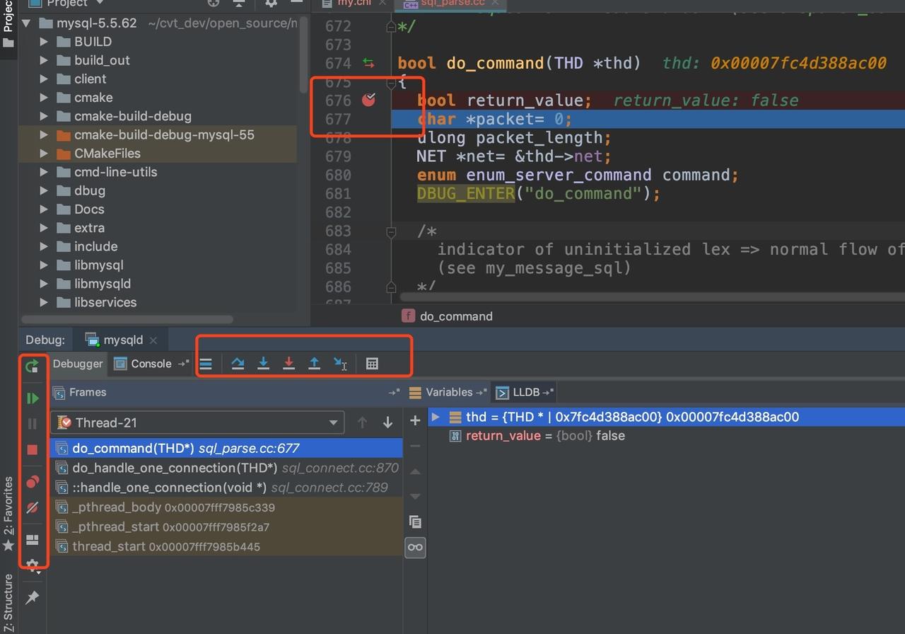Viewport: 905px width, 634px height.
Task: Hide the Console tab via its arrow icon
Action: pyautogui.click(x=183, y=364)
